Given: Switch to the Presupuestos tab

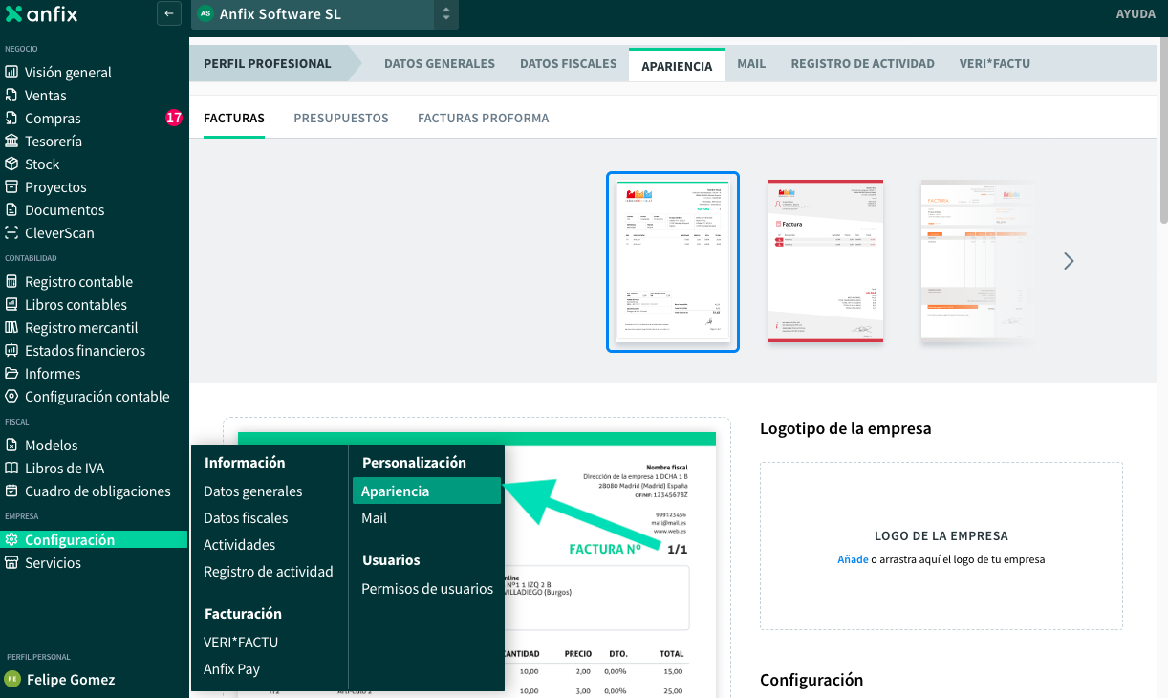Looking at the screenshot, I should pyautogui.click(x=341, y=119).
